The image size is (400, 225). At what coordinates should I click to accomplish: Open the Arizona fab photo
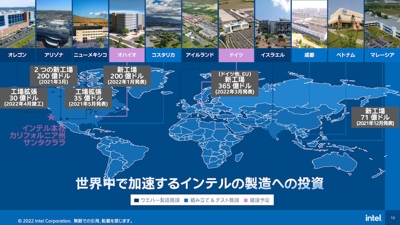54,24
